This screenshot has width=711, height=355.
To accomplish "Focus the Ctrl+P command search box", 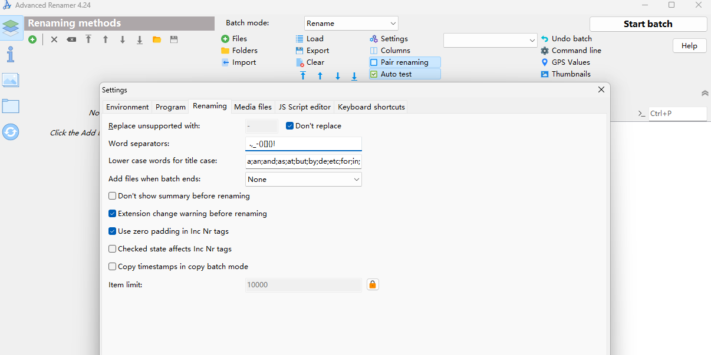I will pos(677,114).
